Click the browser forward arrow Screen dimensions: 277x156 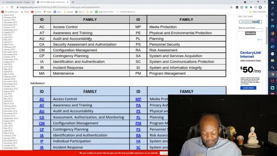coord(7,7)
